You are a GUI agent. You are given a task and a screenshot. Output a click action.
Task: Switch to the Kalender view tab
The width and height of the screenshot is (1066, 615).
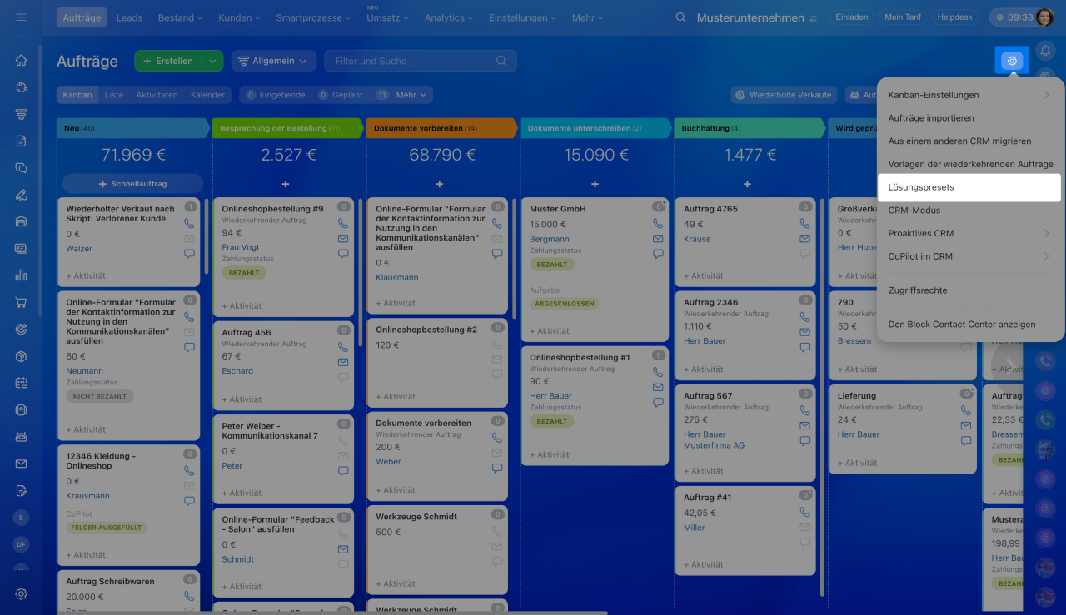point(207,95)
